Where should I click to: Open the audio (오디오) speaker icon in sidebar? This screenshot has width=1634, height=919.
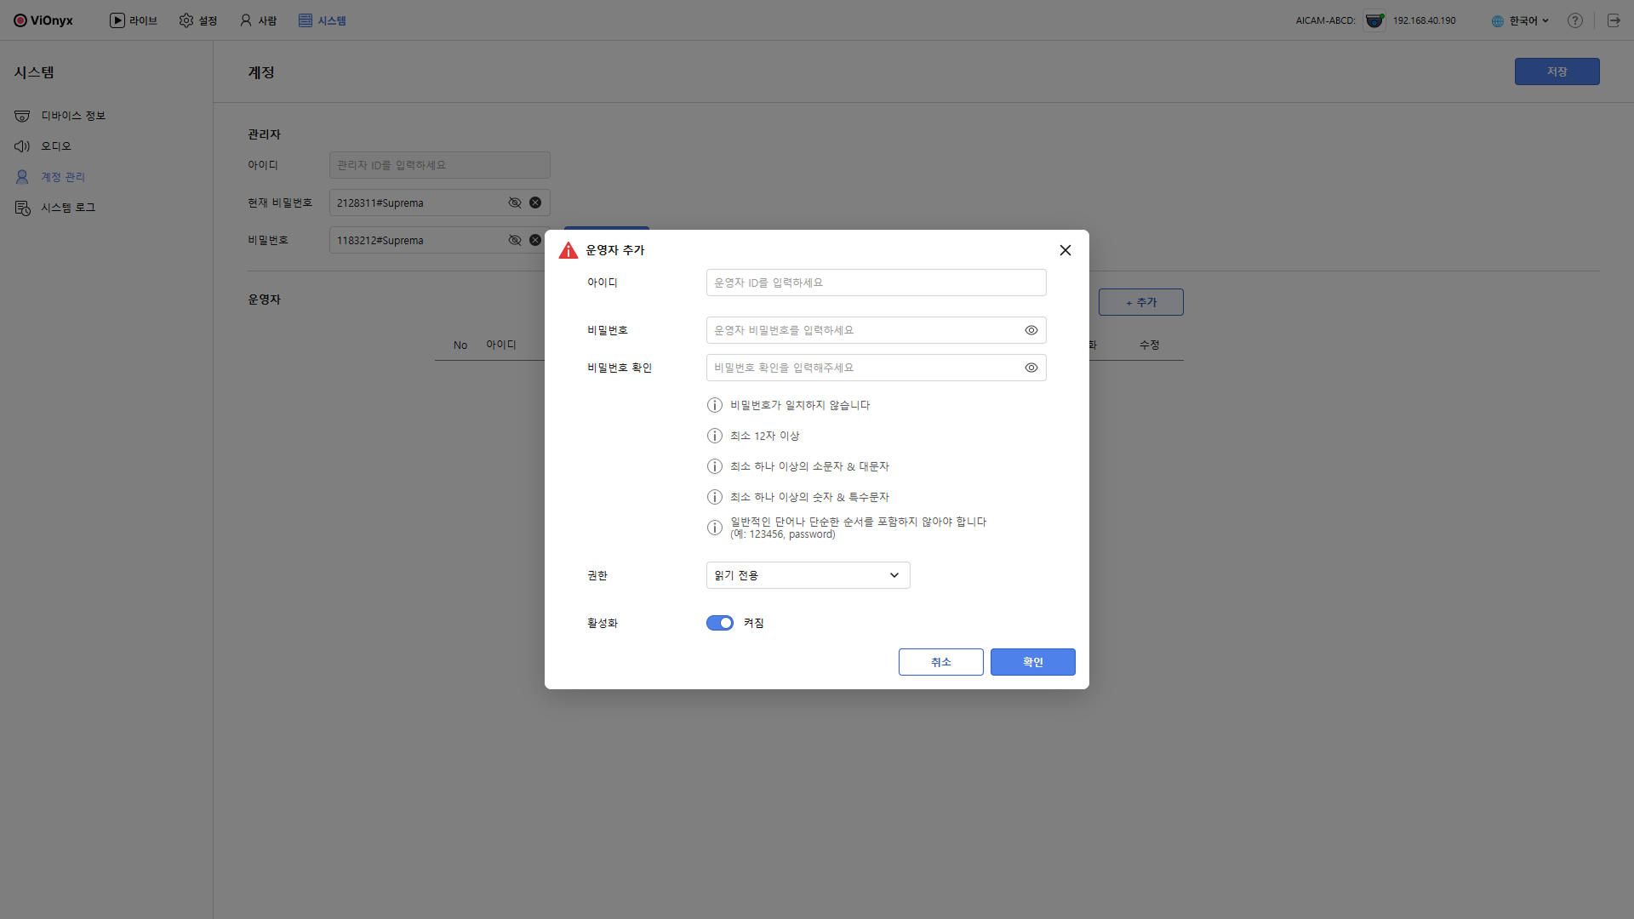click(22, 146)
